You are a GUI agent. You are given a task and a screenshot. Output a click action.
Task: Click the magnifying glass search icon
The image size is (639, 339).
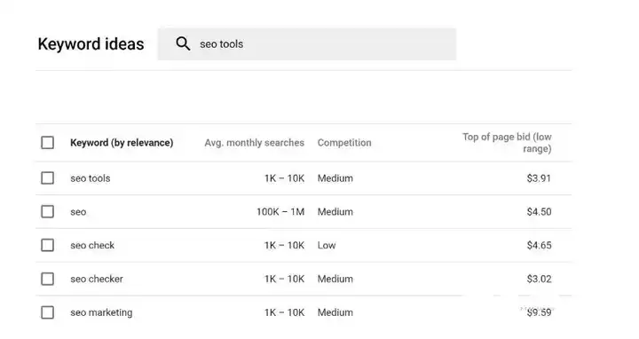(x=183, y=43)
